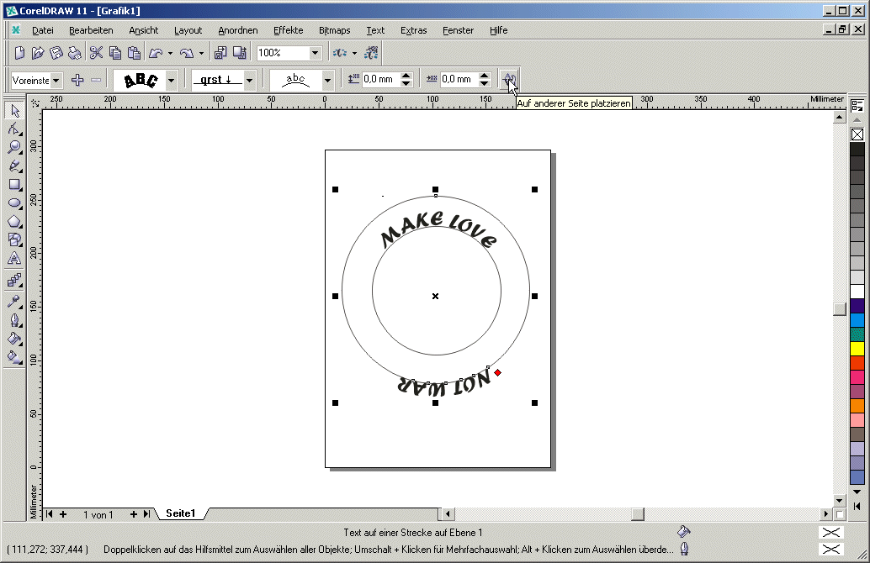Click the distance from path value field
This screenshot has height=563, width=870.
click(x=380, y=79)
